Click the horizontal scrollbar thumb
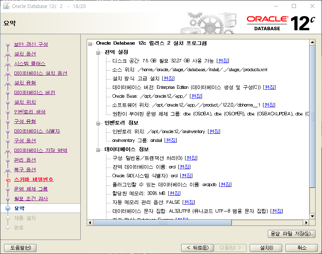 (x=163, y=223)
